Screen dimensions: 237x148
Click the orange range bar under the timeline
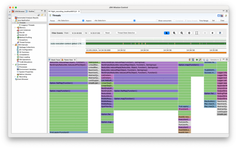[156, 53]
